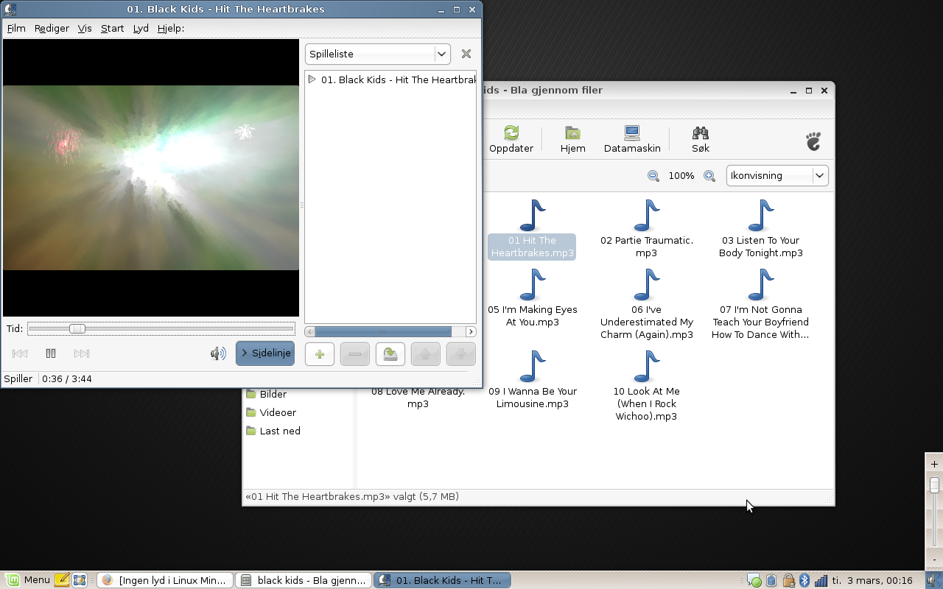Click the Tid seek slider handle
The width and height of the screenshot is (943, 589).
point(77,328)
